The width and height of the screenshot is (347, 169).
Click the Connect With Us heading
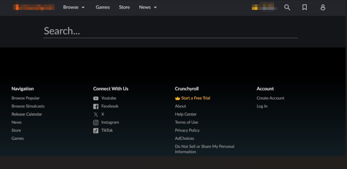tap(111, 89)
